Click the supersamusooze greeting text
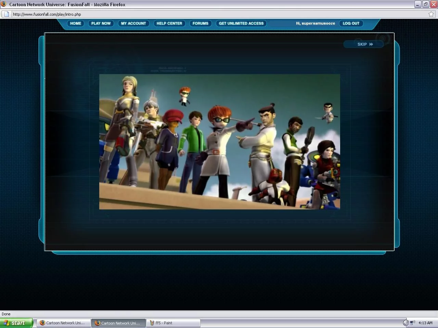 coord(315,23)
